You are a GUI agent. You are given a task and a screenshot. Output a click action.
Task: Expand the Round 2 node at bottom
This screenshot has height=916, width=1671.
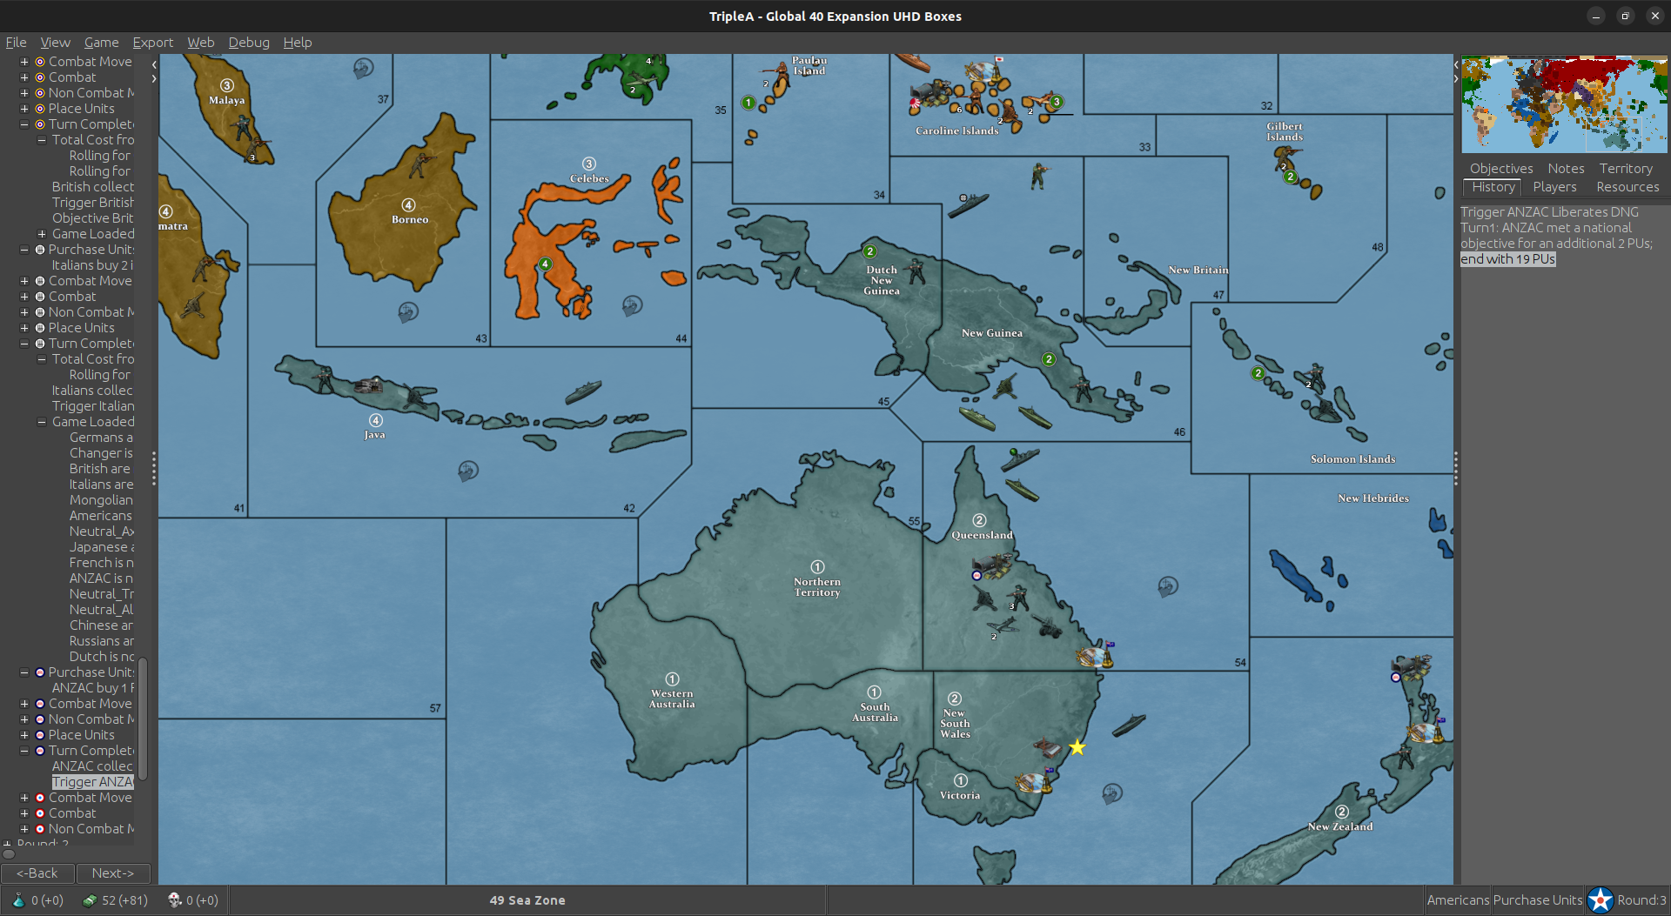pyautogui.click(x=8, y=844)
